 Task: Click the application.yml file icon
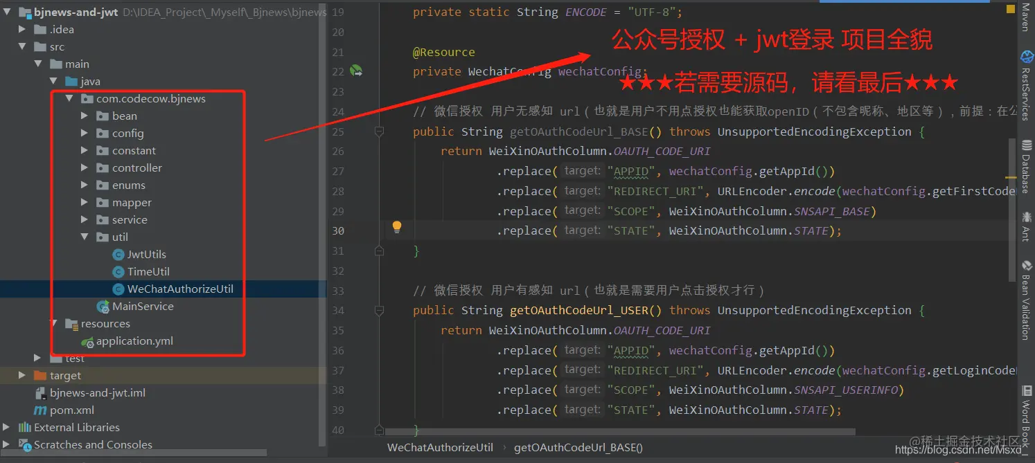tap(87, 341)
